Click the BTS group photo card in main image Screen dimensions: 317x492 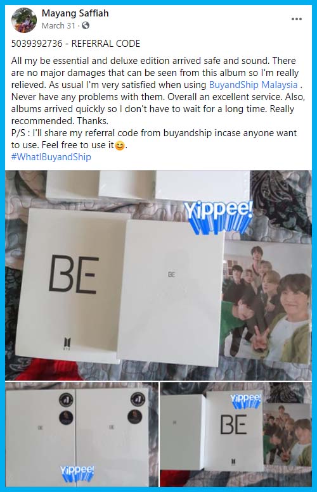pos(267,303)
